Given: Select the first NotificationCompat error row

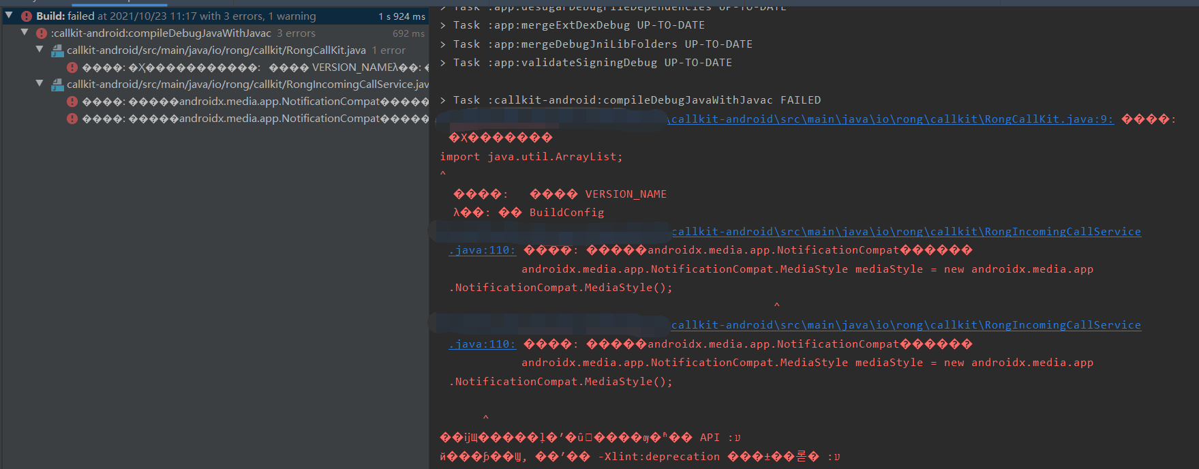Looking at the screenshot, I should [215, 101].
